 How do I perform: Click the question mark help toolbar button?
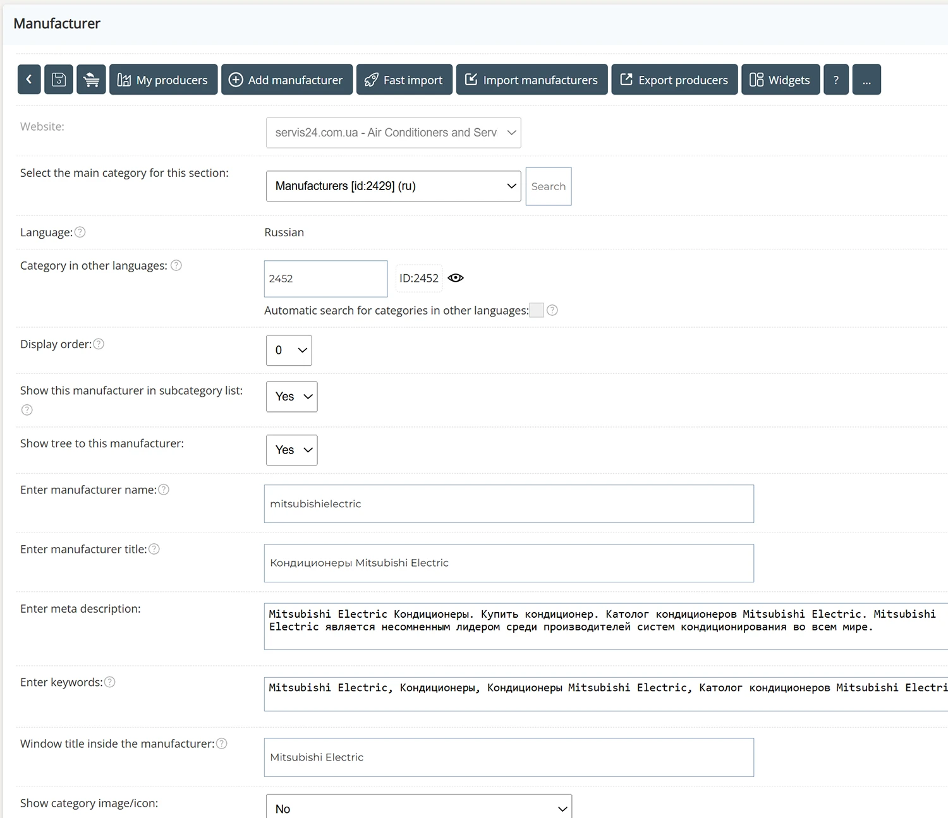(836, 80)
